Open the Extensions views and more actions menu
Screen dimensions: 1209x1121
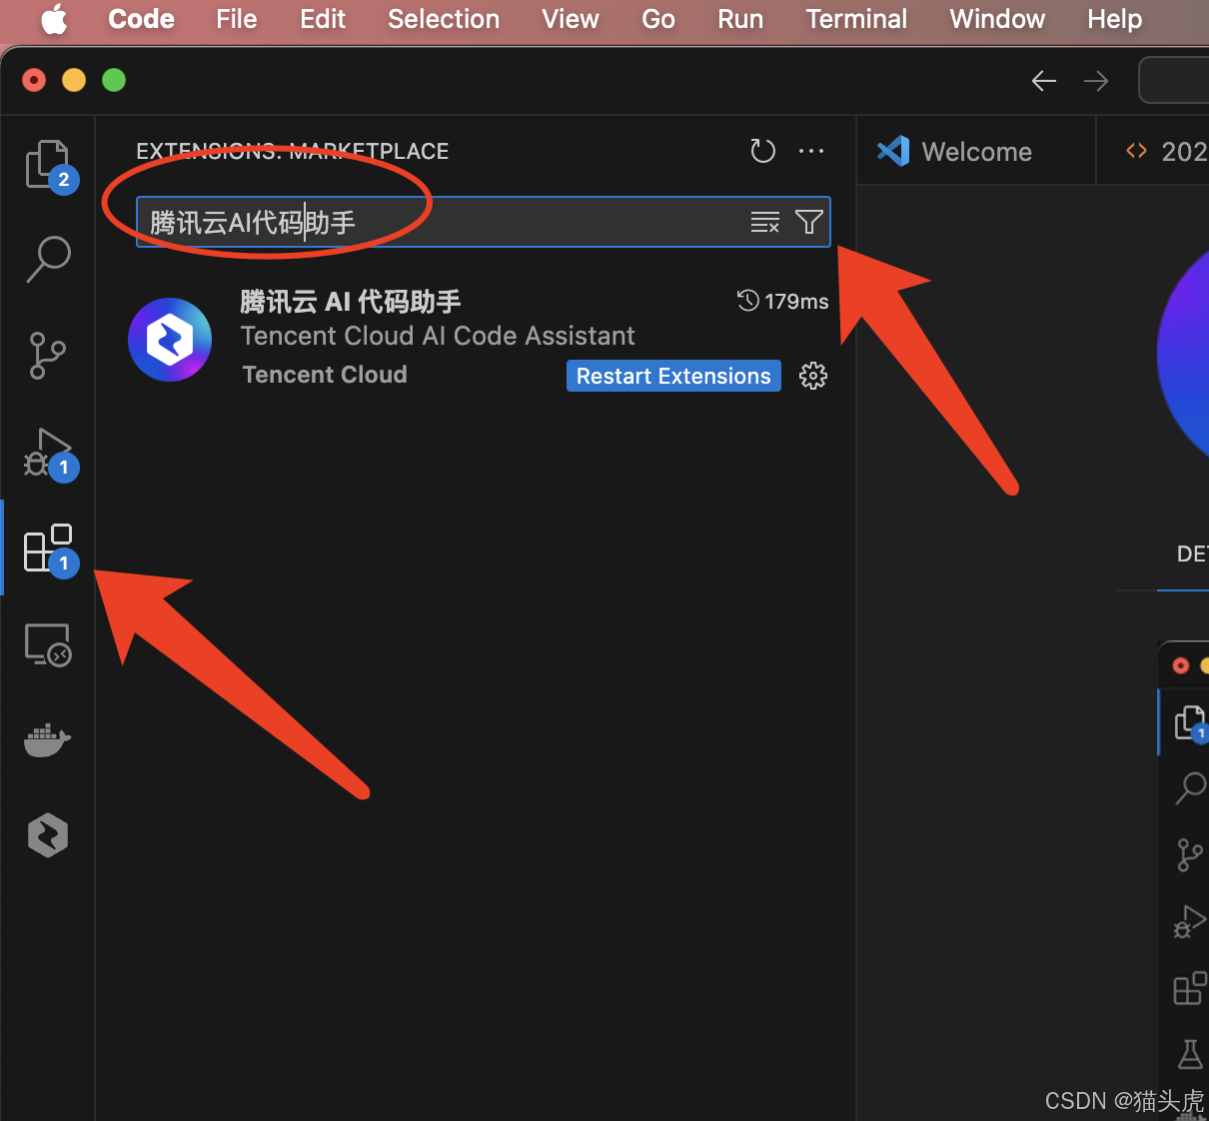(x=811, y=151)
